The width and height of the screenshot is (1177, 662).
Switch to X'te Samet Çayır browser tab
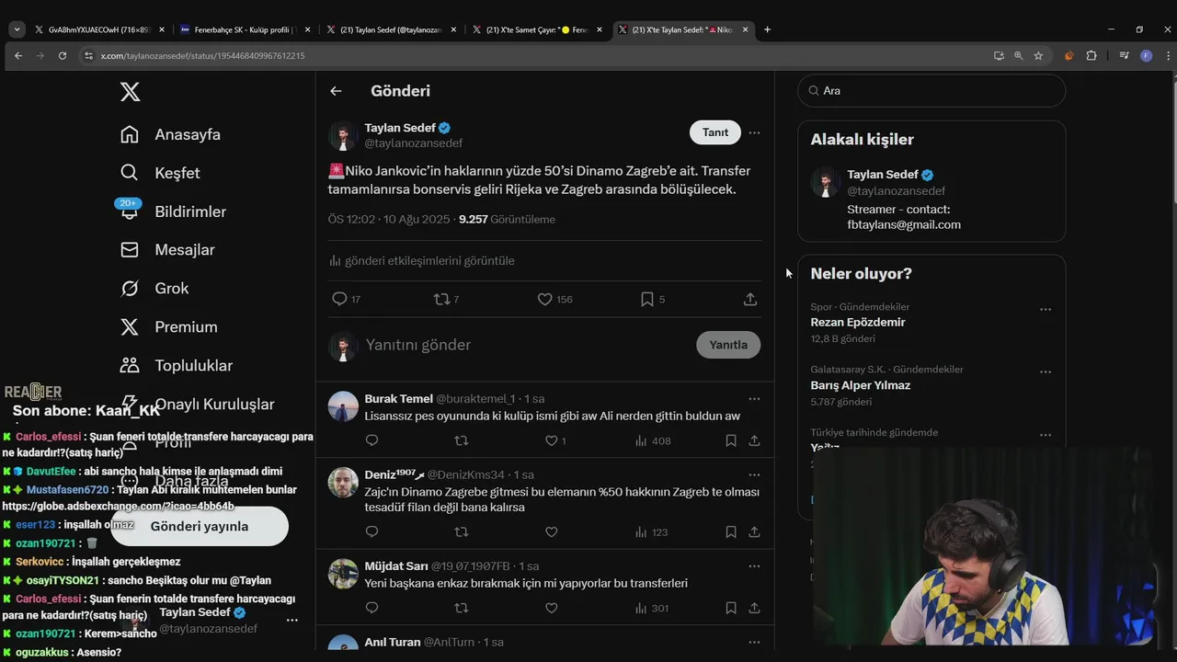pos(538,29)
